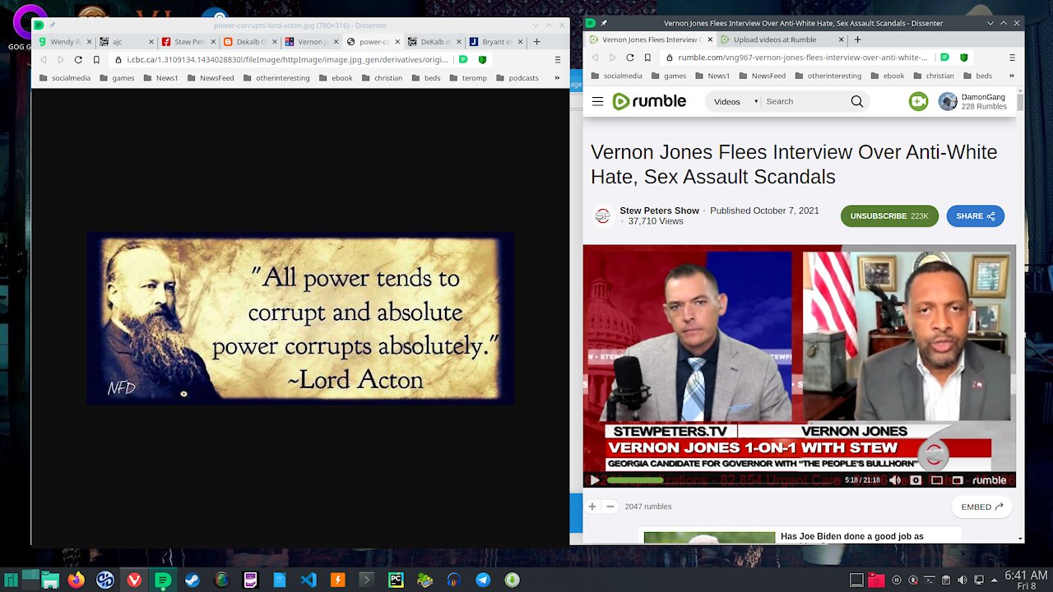Seek in video progress bar

tap(721, 480)
